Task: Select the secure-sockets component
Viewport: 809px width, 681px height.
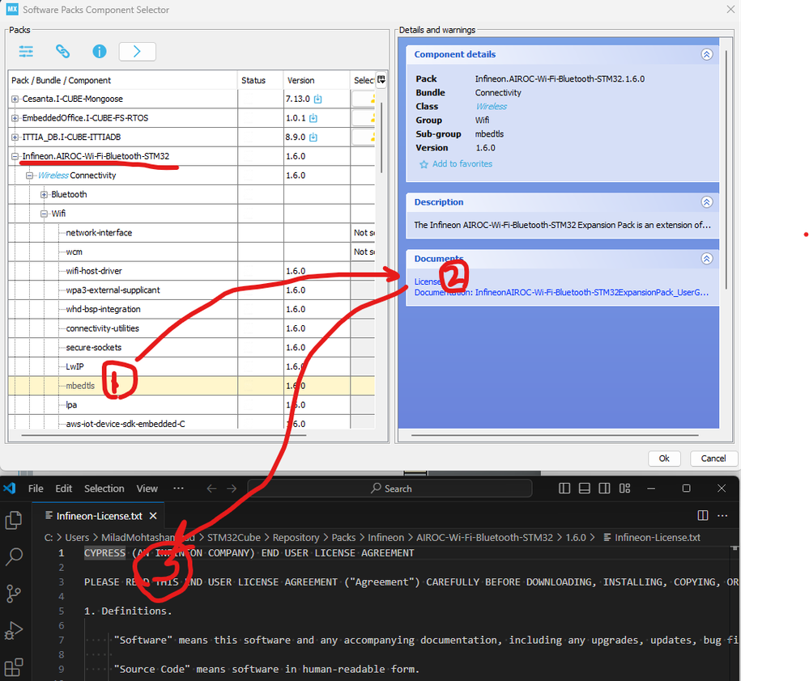Action: (93, 347)
